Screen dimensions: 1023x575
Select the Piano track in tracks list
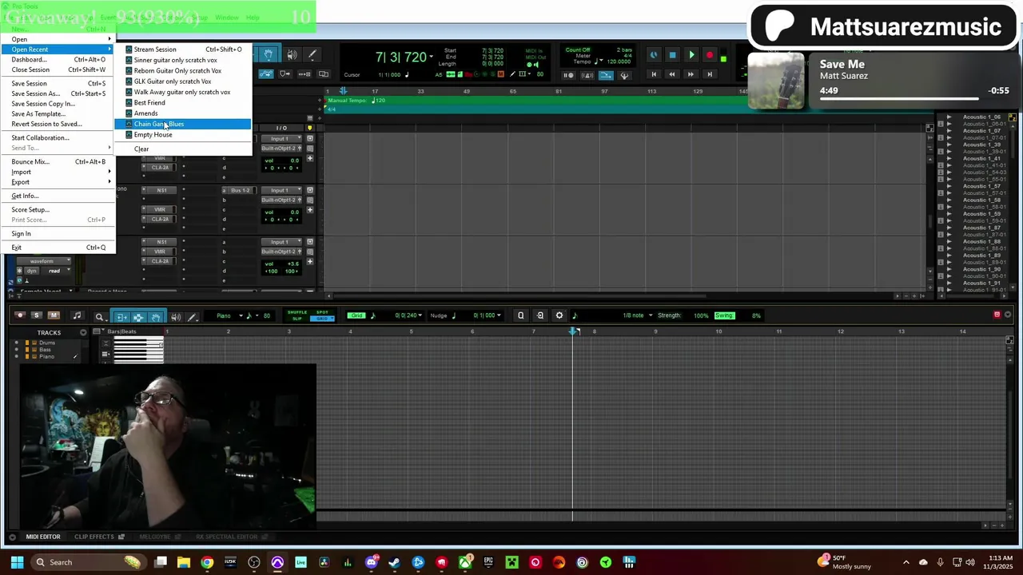(47, 356)
